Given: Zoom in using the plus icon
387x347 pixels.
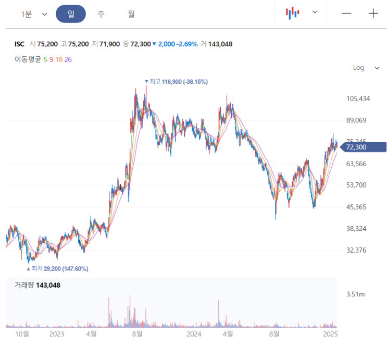Looking at the screenshot, I should click(x=373, y=14).
